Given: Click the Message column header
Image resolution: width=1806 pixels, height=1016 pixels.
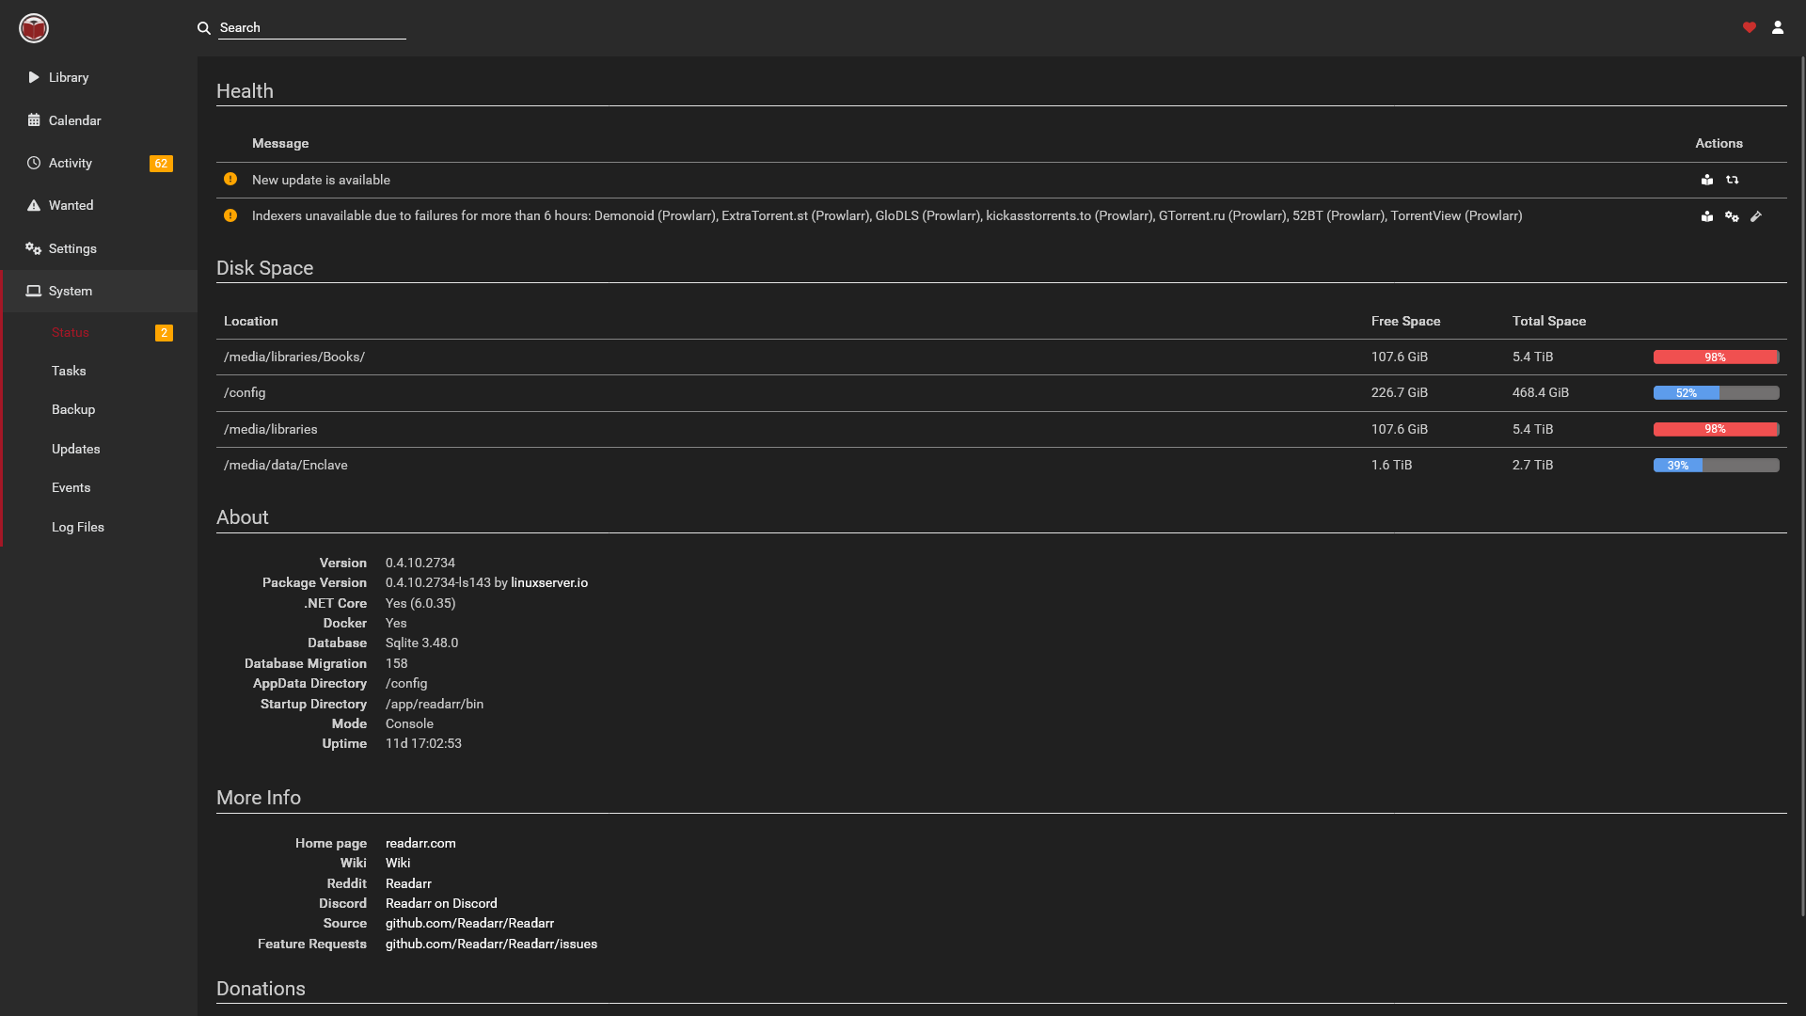Looking at the screenshot, I should point(280,143).
